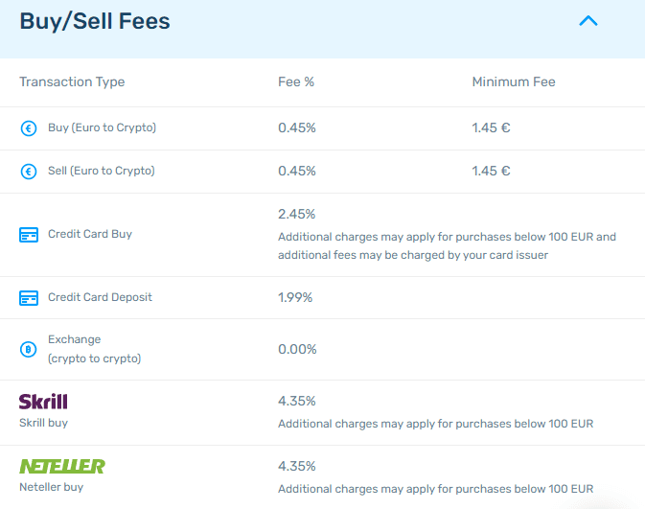Click the Skrill buy label
645x509 pixels.
click(43, 422)
